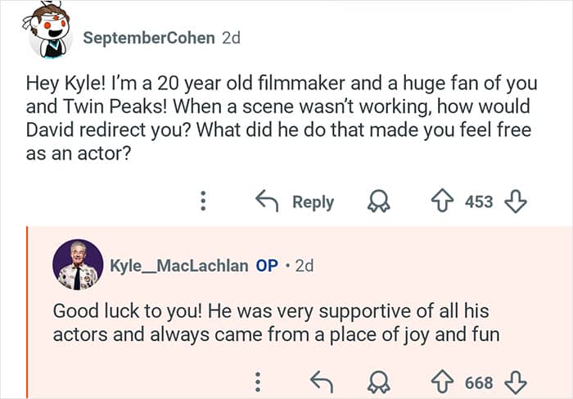This screenshot has height=399, width=573.
Task: Click the OP badge next to Kyle_MacLachlan
Action: [267, 265]
